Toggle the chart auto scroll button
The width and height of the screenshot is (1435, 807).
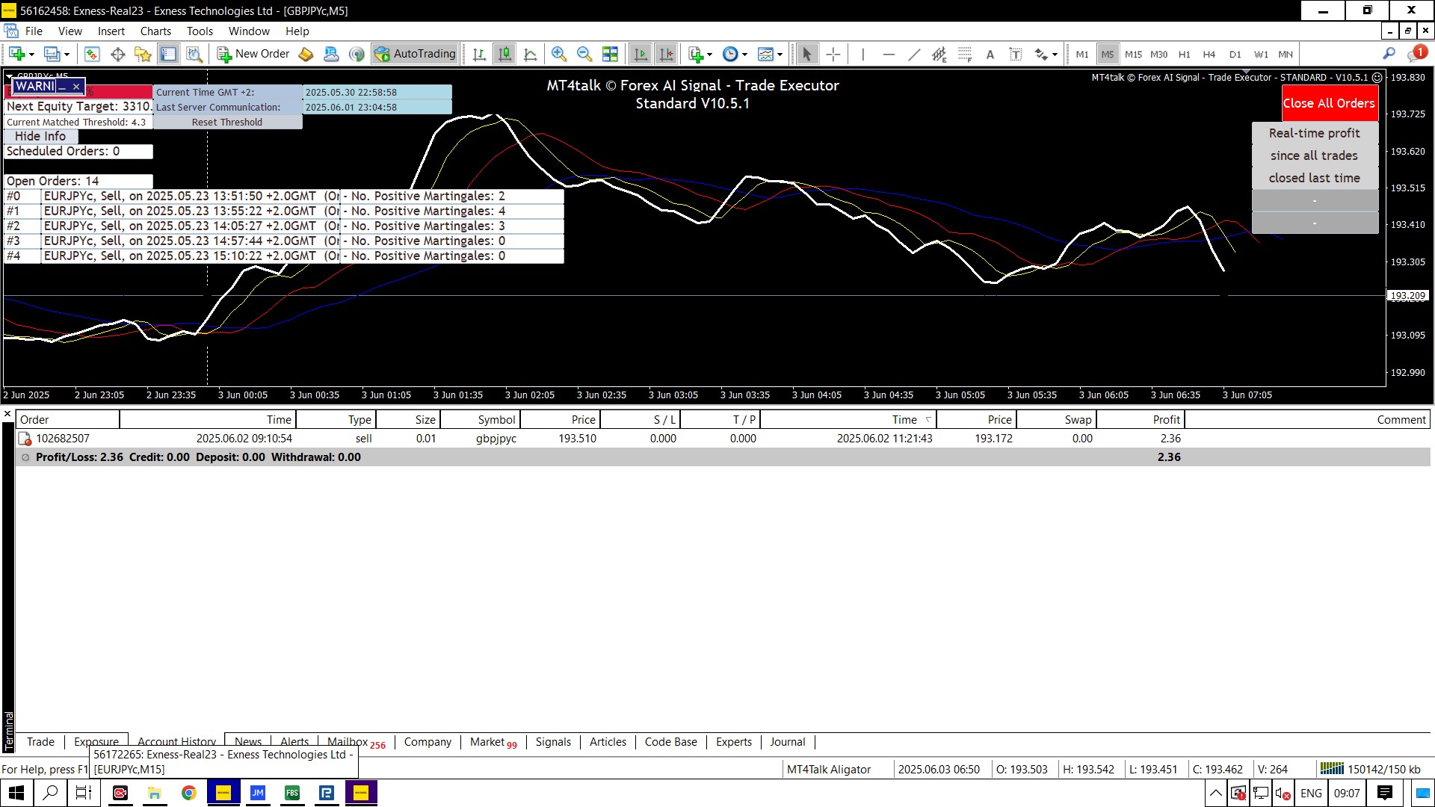[641, 54]
